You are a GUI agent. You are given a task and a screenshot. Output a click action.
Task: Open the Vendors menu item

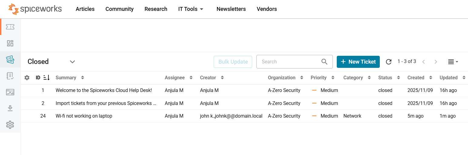267,9
